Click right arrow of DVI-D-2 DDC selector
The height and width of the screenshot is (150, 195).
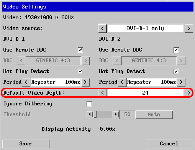click(x=181, y=60)
